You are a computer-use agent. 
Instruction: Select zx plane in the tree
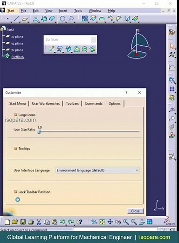tap(17, 50)
